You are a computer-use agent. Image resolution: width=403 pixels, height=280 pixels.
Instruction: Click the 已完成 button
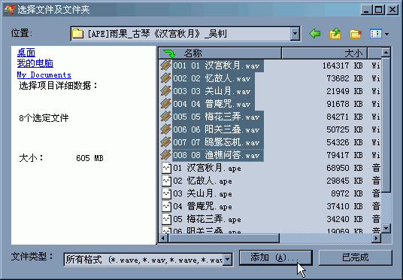pyautogui.click(x=355, y=257)
